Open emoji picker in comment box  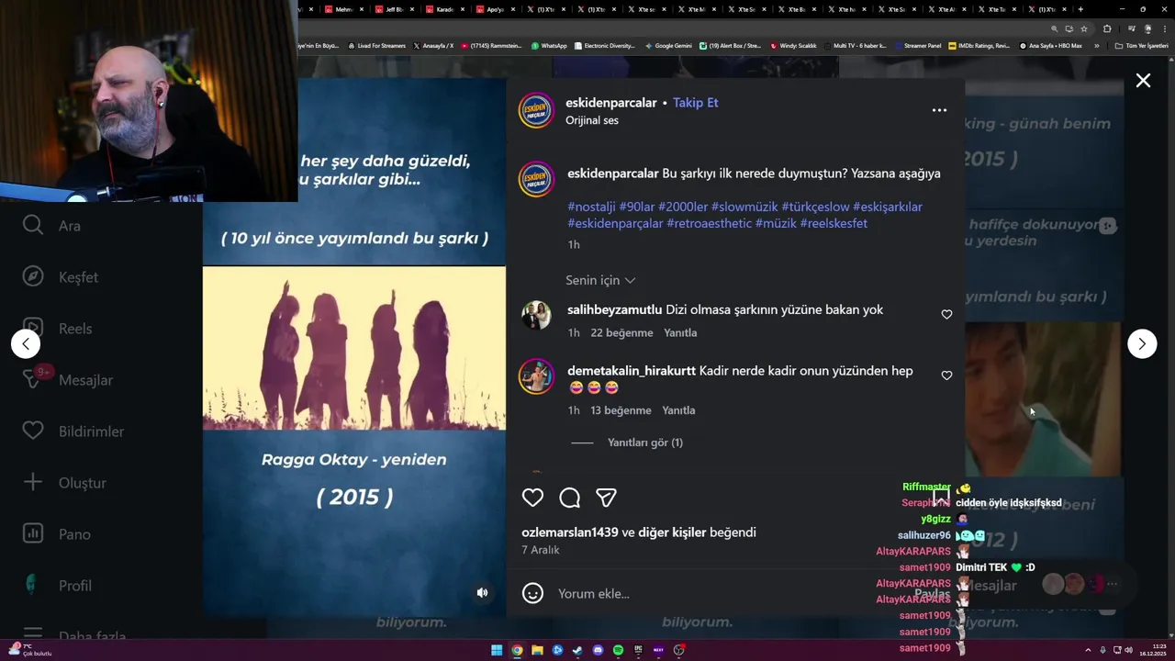532,593
